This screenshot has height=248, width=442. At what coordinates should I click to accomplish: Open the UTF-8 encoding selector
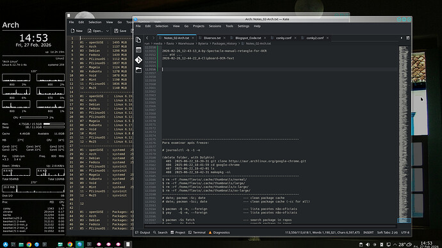coord(405,233)
